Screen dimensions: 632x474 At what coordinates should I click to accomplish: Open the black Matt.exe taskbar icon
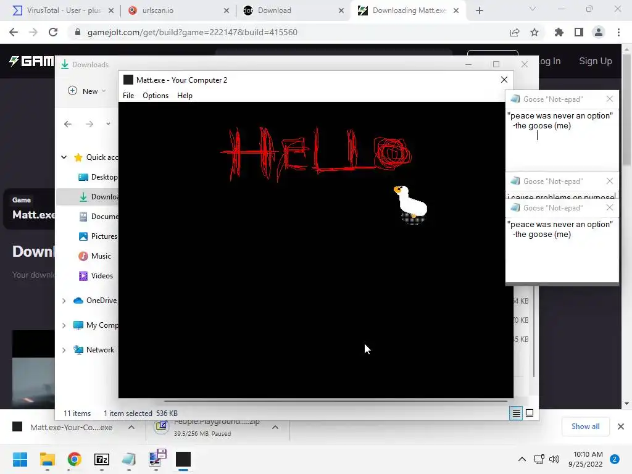(x=183, y=459)
